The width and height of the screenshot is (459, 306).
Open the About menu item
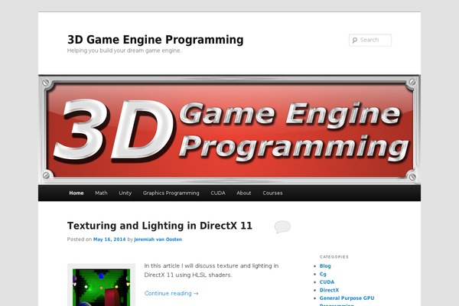244,193
